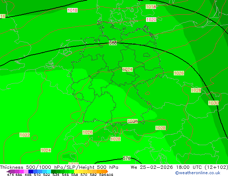Click the 1018 label with white background
Screen dimensions: 228x176
click(72, 10)
